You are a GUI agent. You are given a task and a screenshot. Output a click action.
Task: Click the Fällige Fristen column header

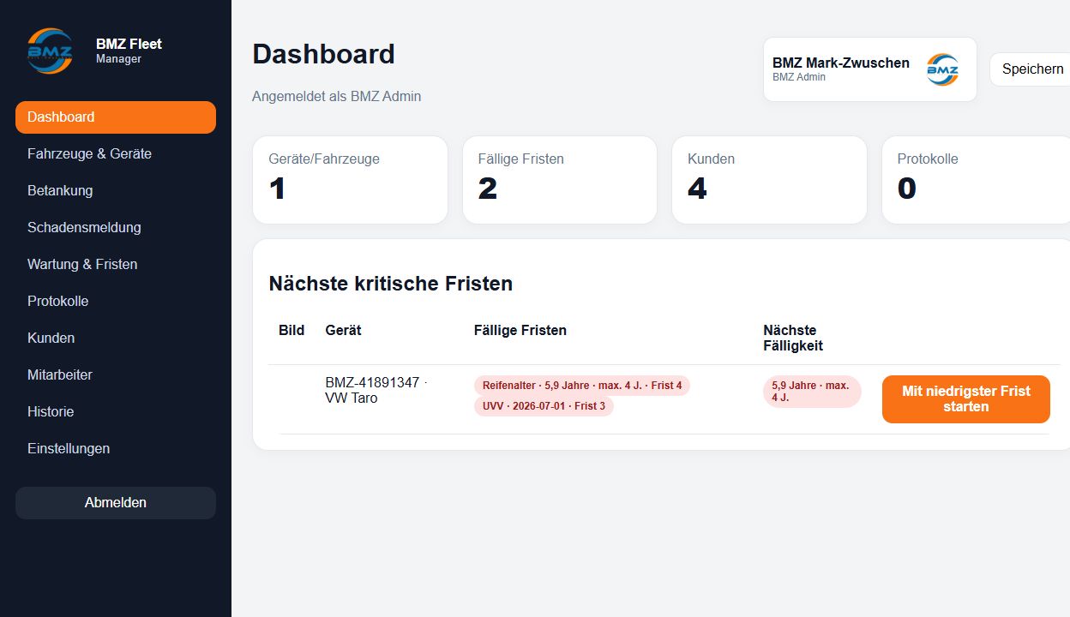coord(520,331)
